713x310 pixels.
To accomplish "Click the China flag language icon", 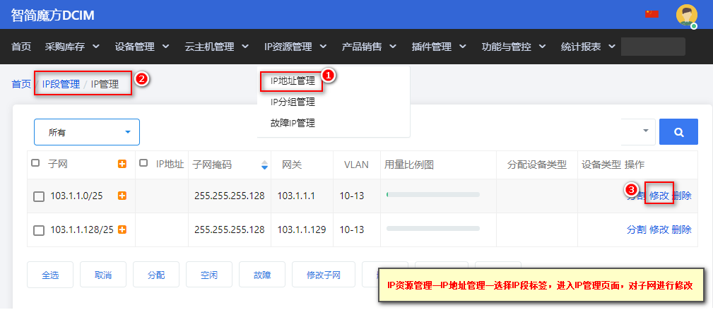I will 652,14.
